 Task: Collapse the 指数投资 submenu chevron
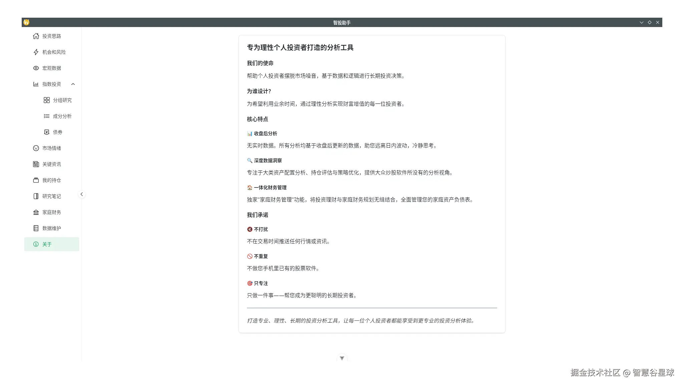point(73,84)
